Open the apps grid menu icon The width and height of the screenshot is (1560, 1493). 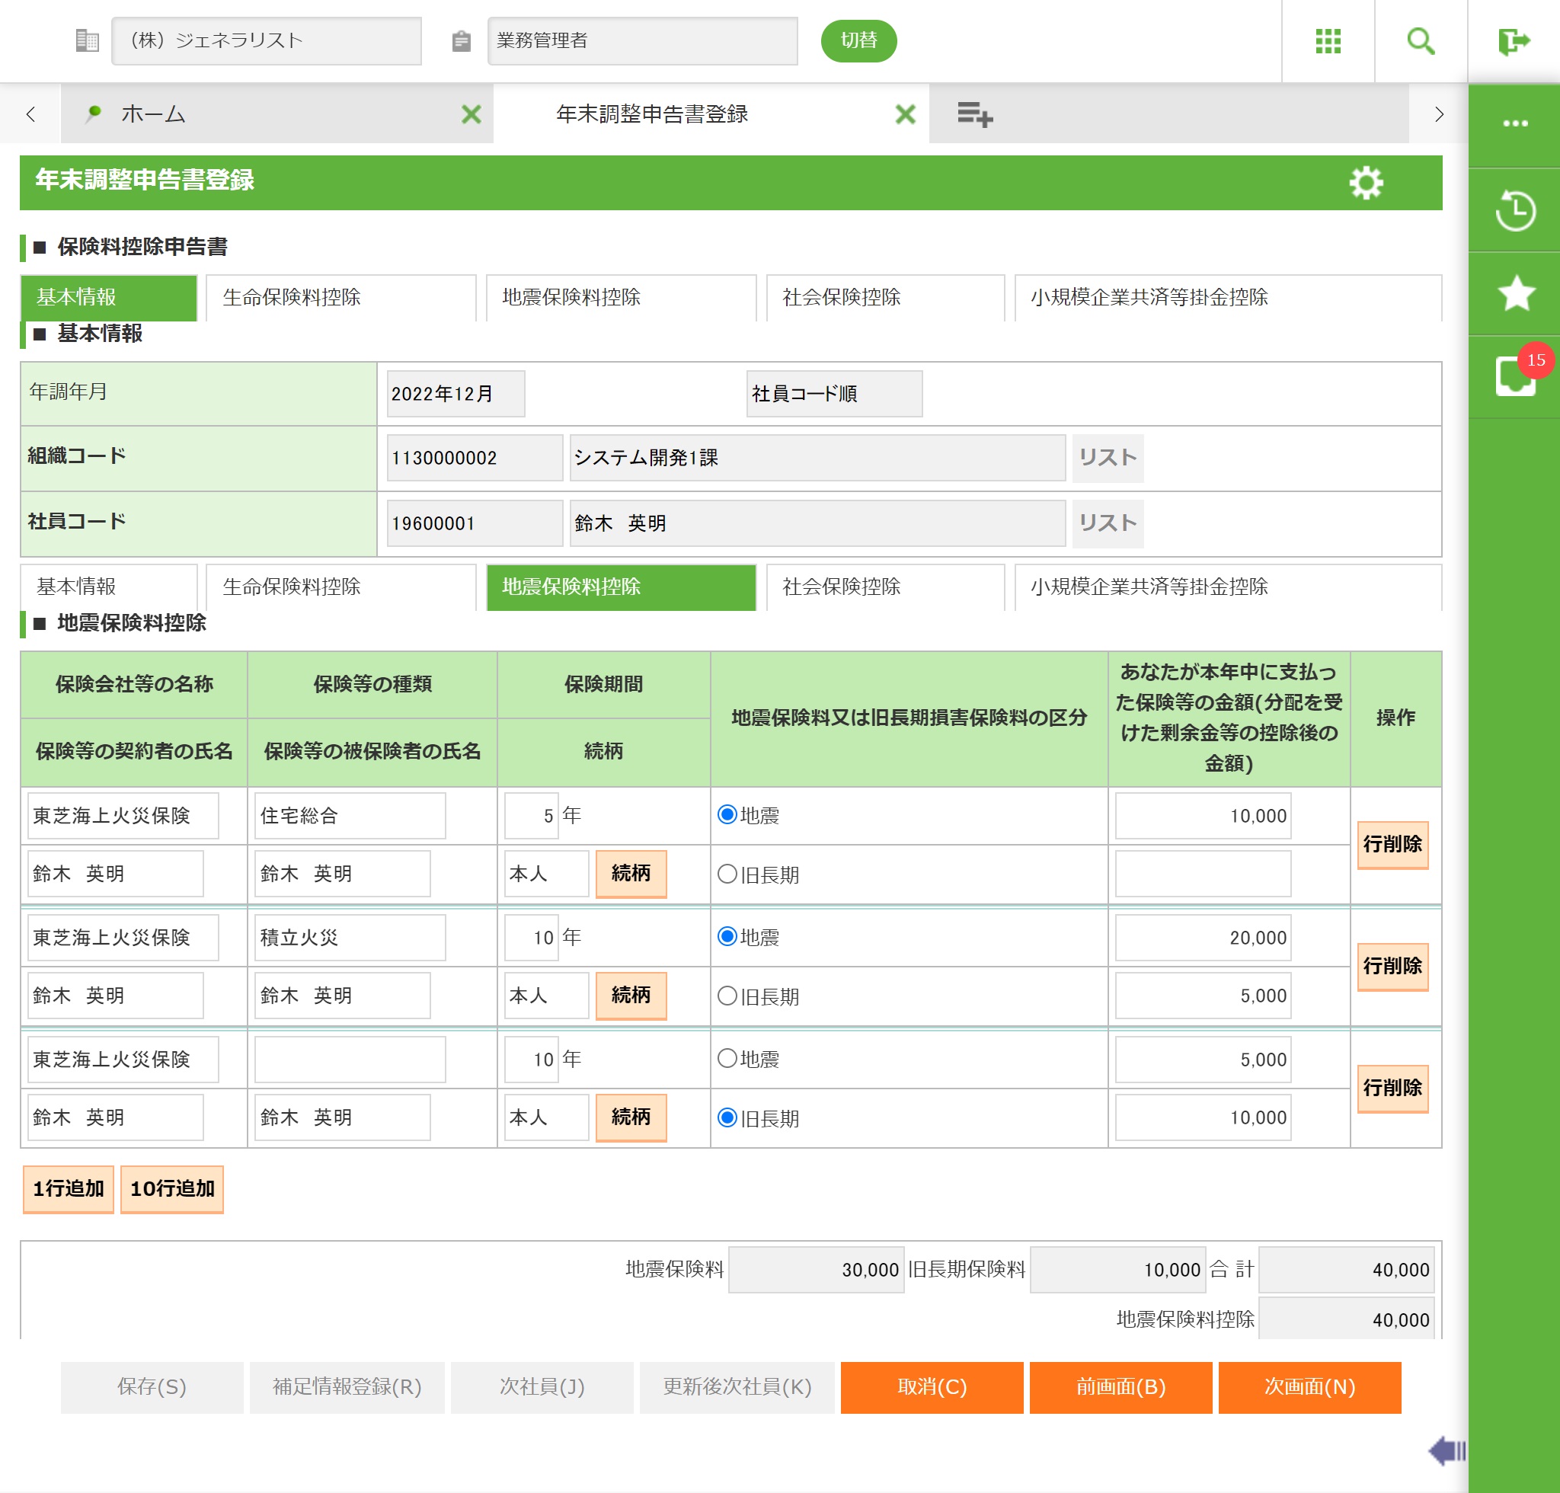1328,40
